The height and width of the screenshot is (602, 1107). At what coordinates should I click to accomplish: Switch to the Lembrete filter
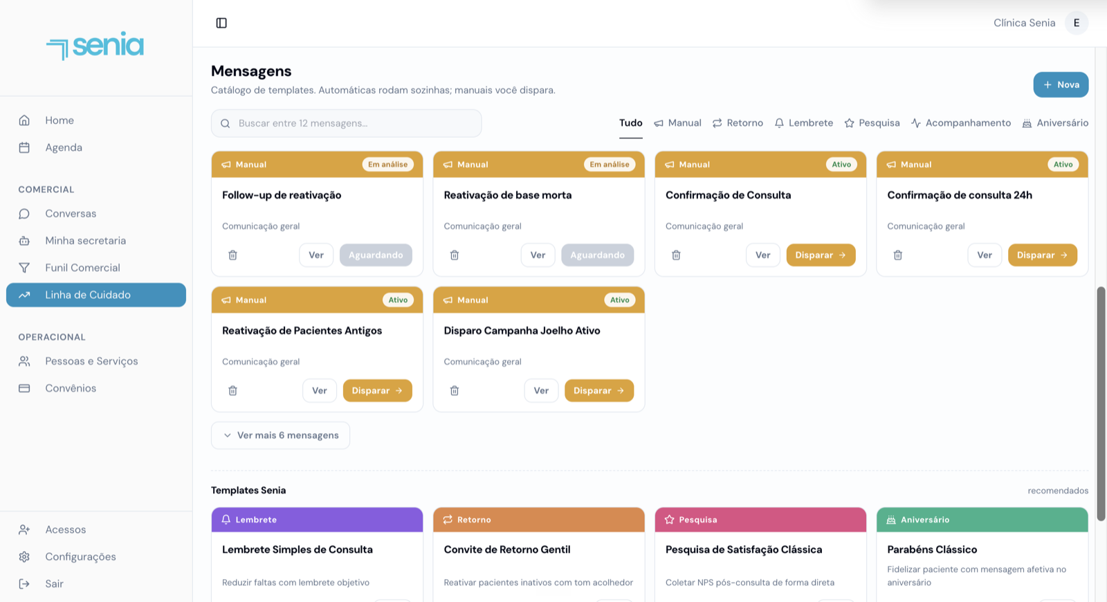803,123
